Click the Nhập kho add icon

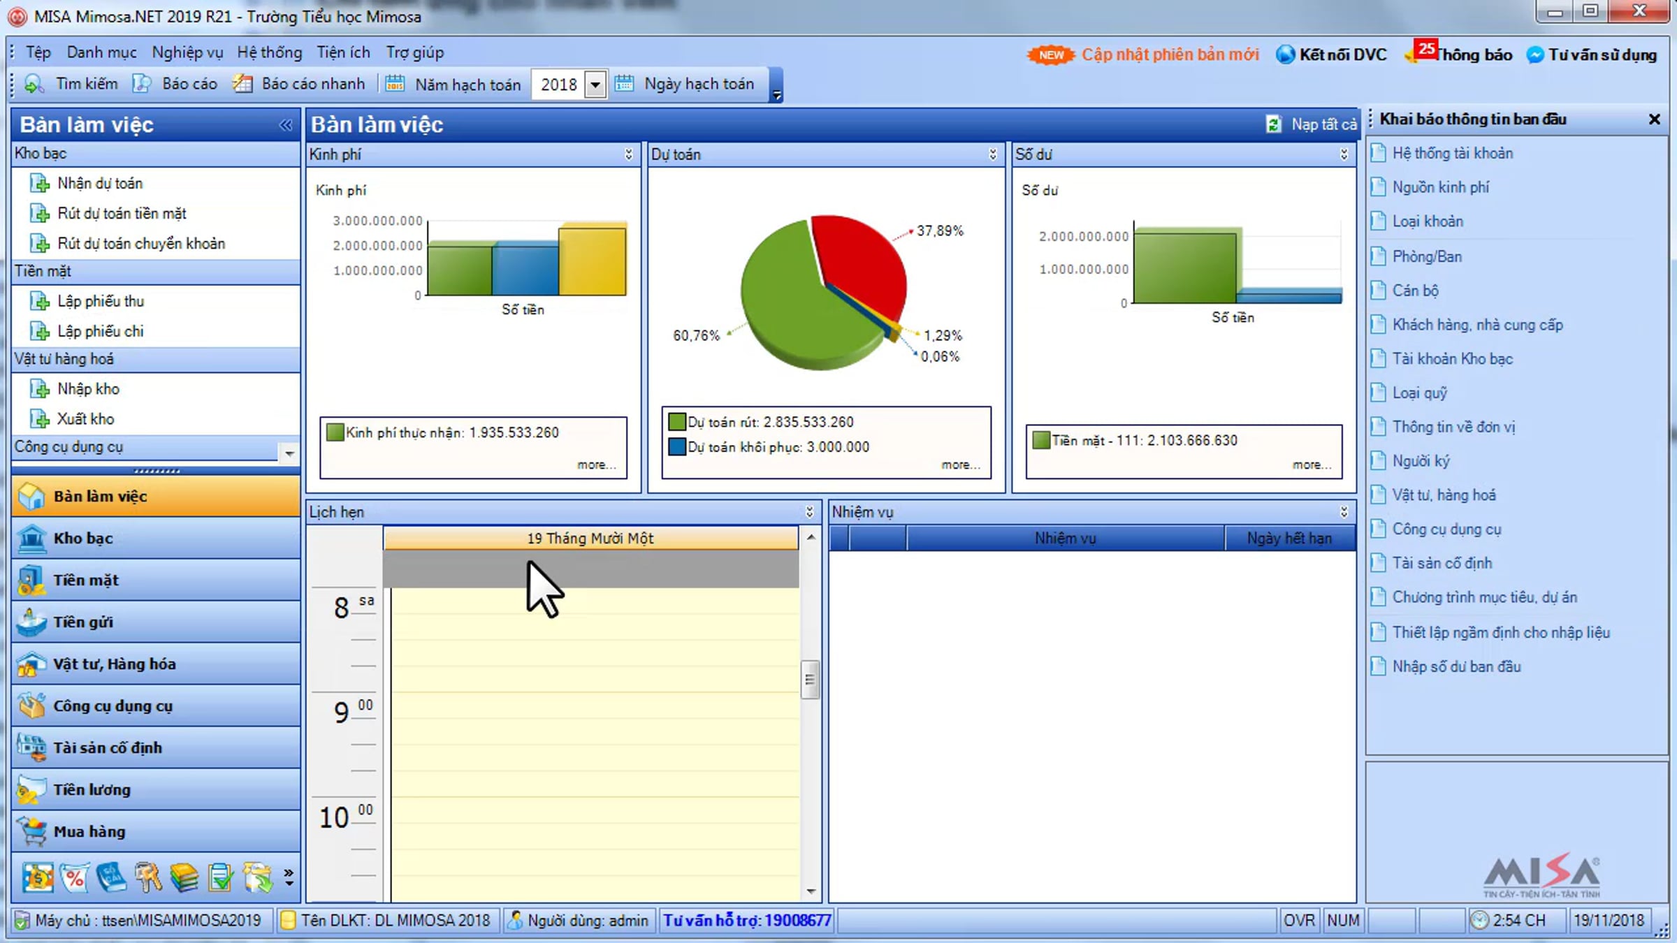point(40,389)
